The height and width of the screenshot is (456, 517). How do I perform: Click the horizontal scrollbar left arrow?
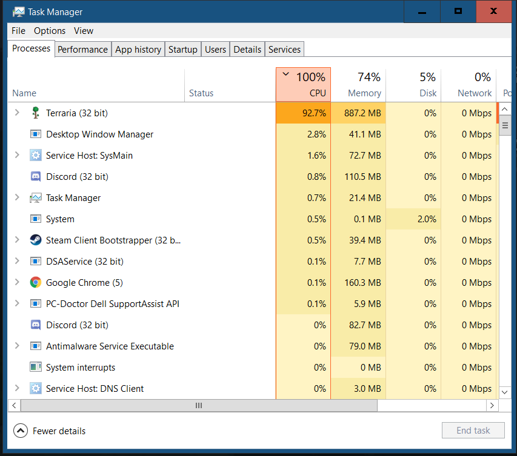14,405
